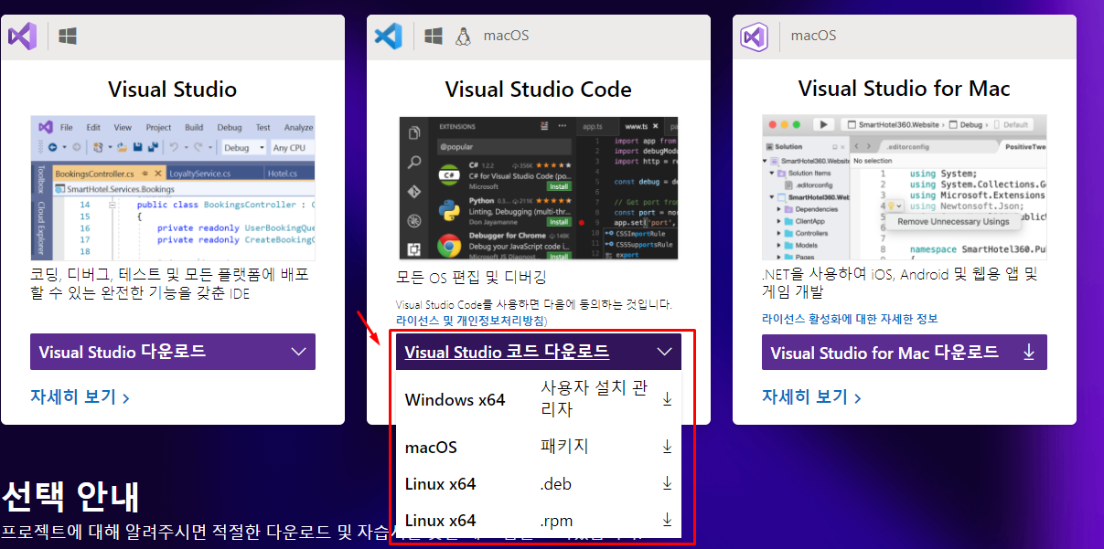The height and width of the screenshot is (549, 1104).
Task: Click download arrow for Linux .rpm
Action: click(x=667, y=520)
